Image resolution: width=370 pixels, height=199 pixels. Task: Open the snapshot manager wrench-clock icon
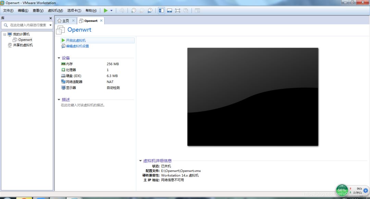pyautogui.click(x=150, y=10)
